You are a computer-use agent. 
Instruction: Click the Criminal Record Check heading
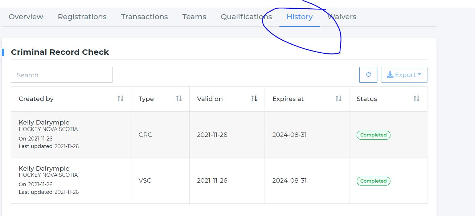click(x=60, y=52)
